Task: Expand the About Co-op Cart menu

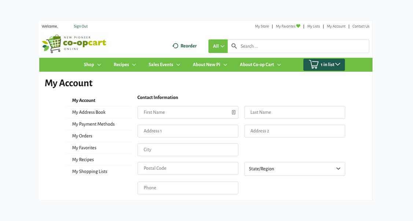Action: [260, 65]
